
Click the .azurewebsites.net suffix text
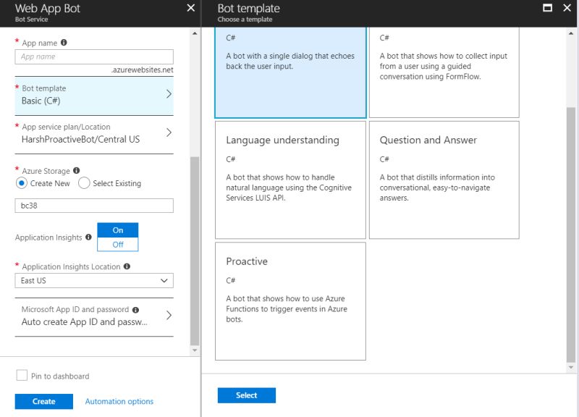click(143, 69)
